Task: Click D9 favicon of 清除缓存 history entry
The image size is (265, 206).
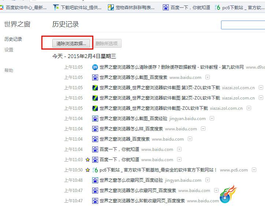Action: pyautogui.click(x=95, y=67)
